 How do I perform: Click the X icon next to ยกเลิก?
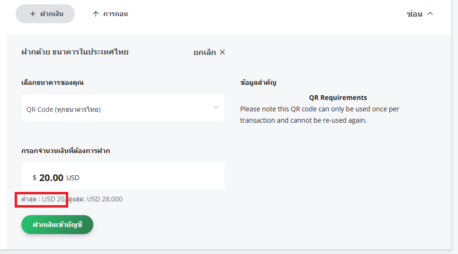click(223, 52)
